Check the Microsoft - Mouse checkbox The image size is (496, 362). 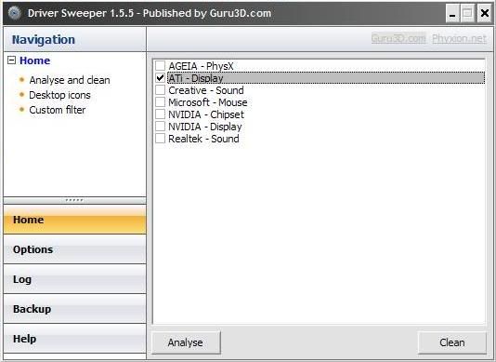[x=160, y=101]
